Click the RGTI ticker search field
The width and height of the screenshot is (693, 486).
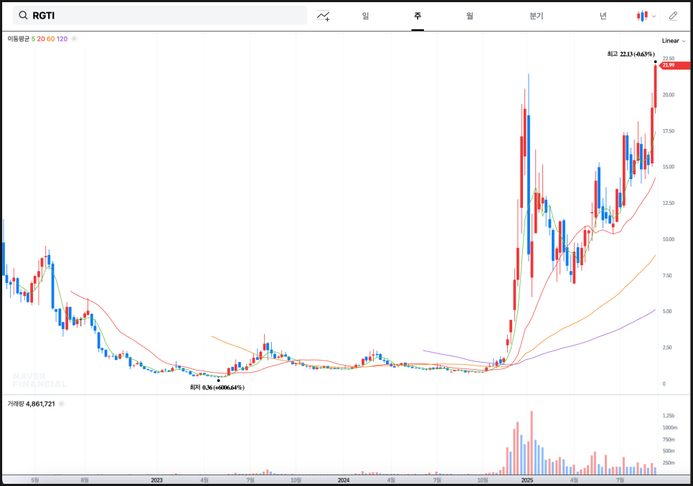tap(165, 15)
